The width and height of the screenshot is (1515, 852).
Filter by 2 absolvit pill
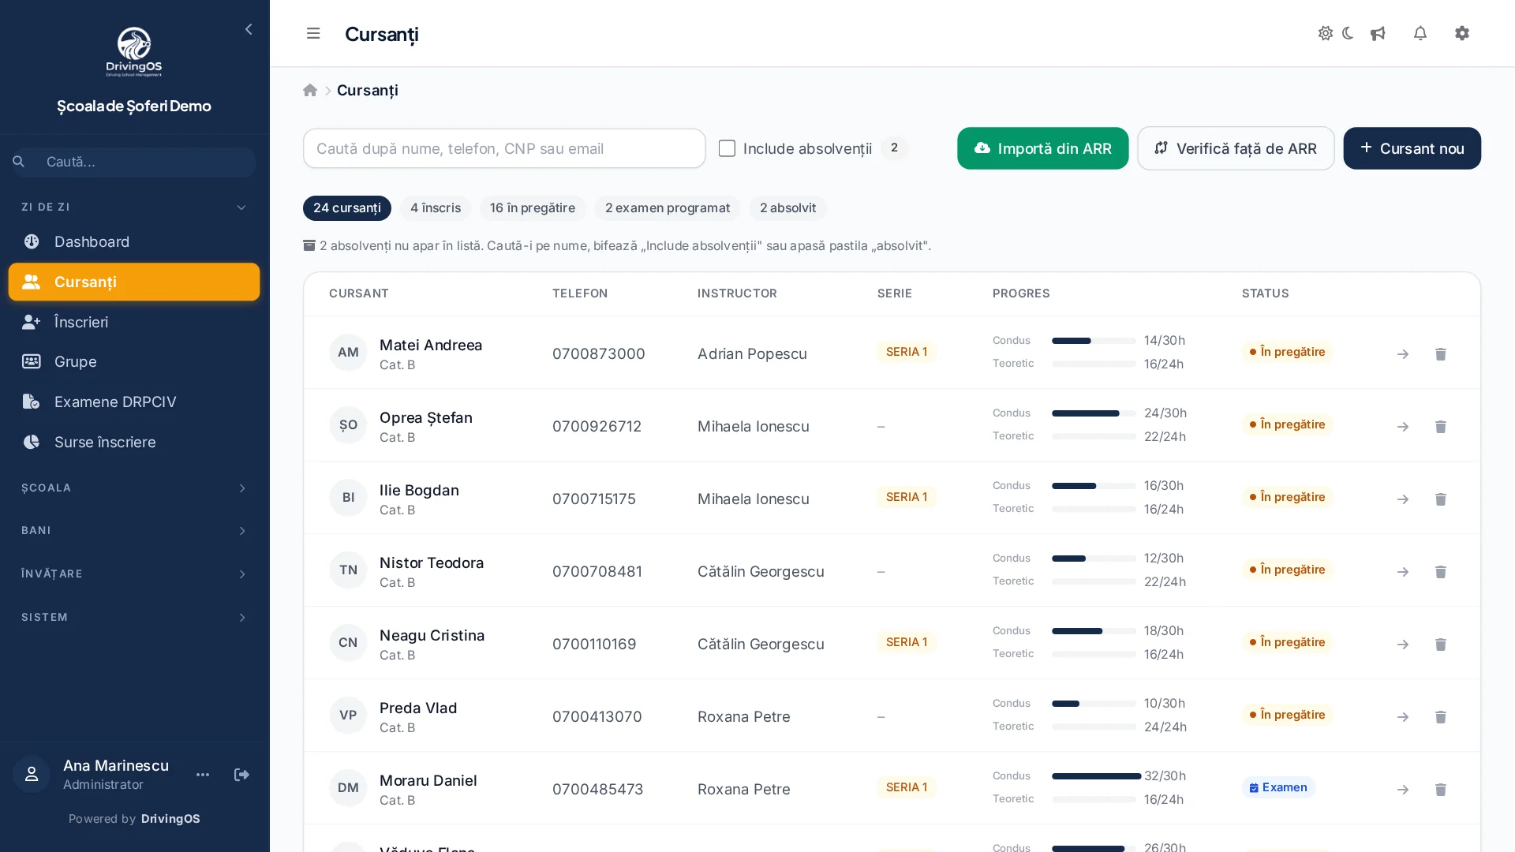(787, 208)
